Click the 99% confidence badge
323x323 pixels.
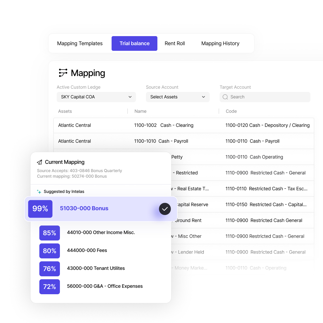(x=40, y=209)
